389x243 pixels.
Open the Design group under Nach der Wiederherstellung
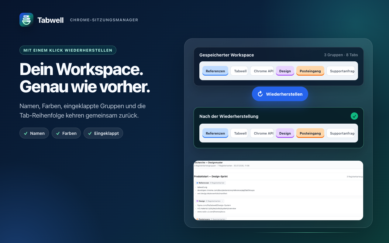pyautogui.click(x=285, y=133)
